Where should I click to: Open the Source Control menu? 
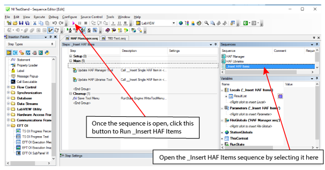(x=91, y=17)
